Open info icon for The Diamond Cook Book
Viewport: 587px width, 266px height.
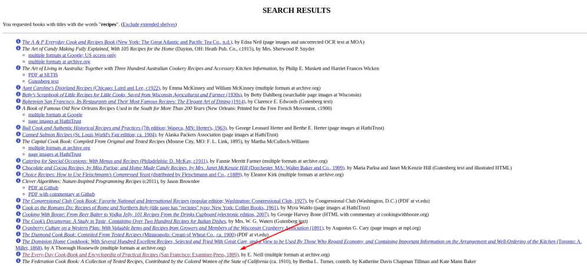click(18, 234)
